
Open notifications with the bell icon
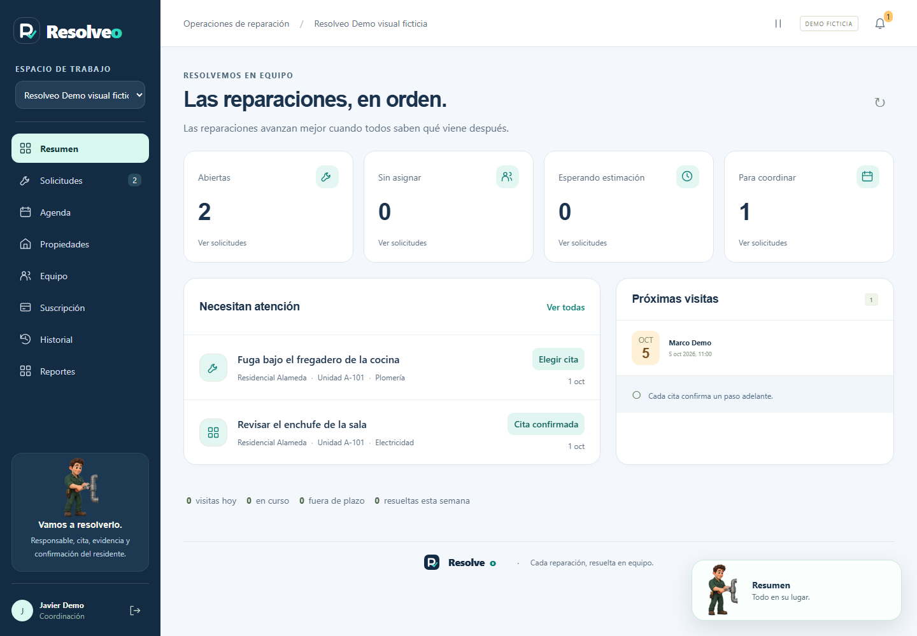coord(880,24)
